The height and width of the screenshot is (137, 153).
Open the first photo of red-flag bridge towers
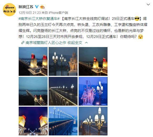(33, 61)
